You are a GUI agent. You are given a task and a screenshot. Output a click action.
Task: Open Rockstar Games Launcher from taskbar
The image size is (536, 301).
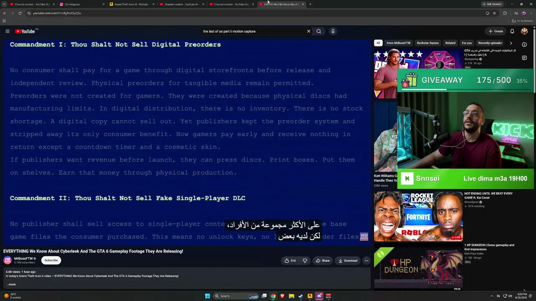coord(310,296)
